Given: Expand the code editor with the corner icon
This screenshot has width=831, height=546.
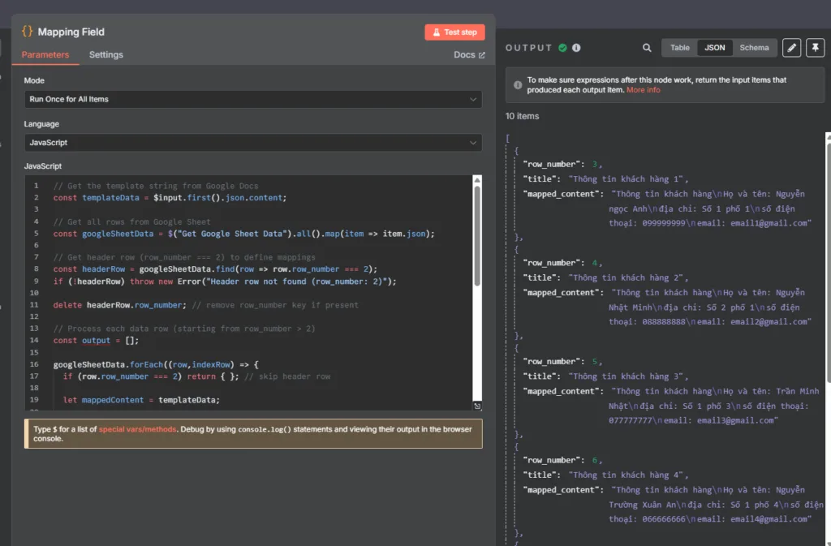Looking at the screenshot, I should click(477, 406).
